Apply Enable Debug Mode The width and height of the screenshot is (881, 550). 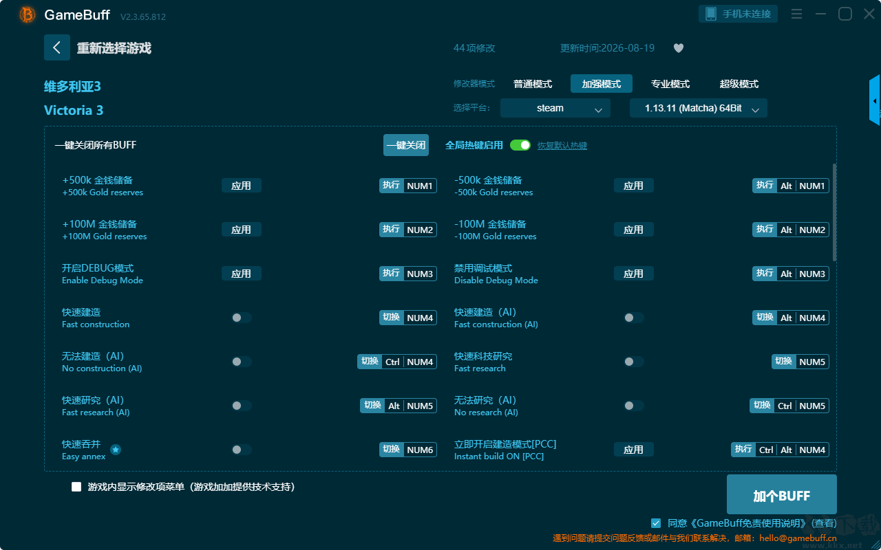pyautogui.click(x=242, y=274)
